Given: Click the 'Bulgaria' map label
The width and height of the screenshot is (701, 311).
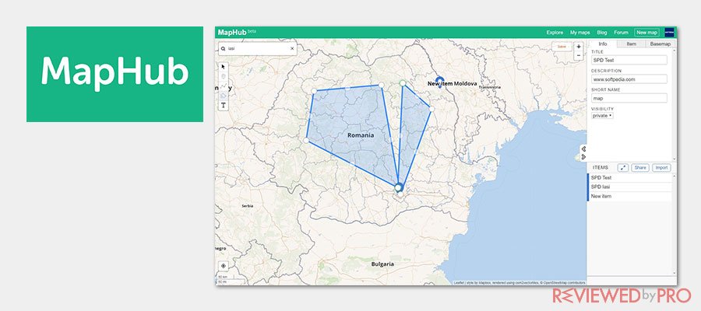Looking at the screenshot, I should (x=382, y=264).
